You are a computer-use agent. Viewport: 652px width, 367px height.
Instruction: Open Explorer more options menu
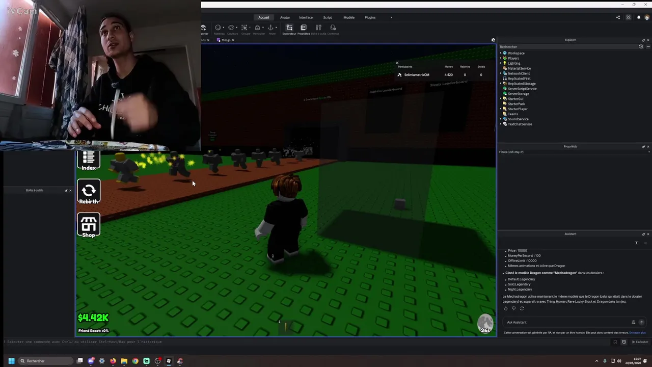(x=648, y=46)
